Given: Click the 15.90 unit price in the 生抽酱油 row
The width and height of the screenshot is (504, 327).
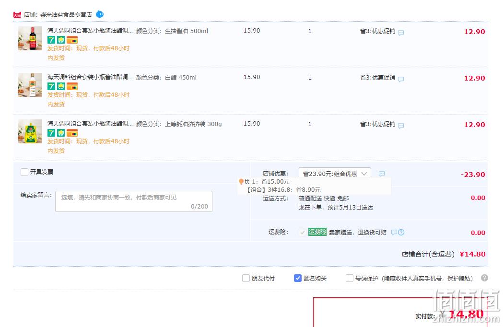Looking at the screenshot, I should [252, 31].
